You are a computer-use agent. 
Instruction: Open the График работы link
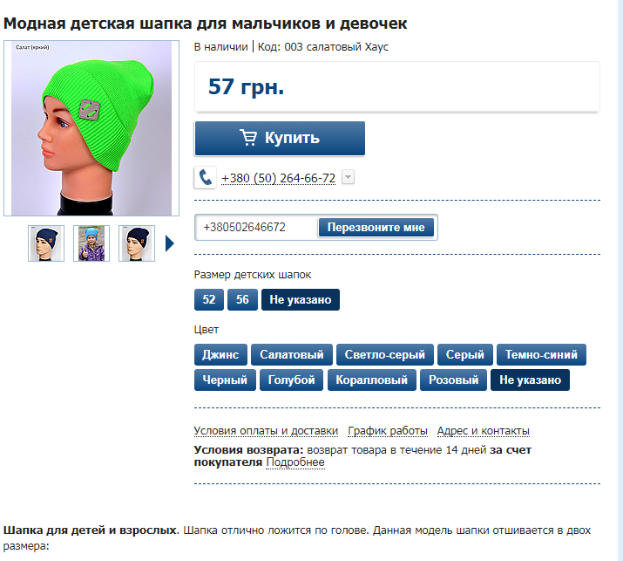click(x=388, y=431)
